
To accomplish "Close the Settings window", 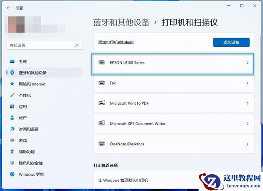I will [x=255, y=6].
